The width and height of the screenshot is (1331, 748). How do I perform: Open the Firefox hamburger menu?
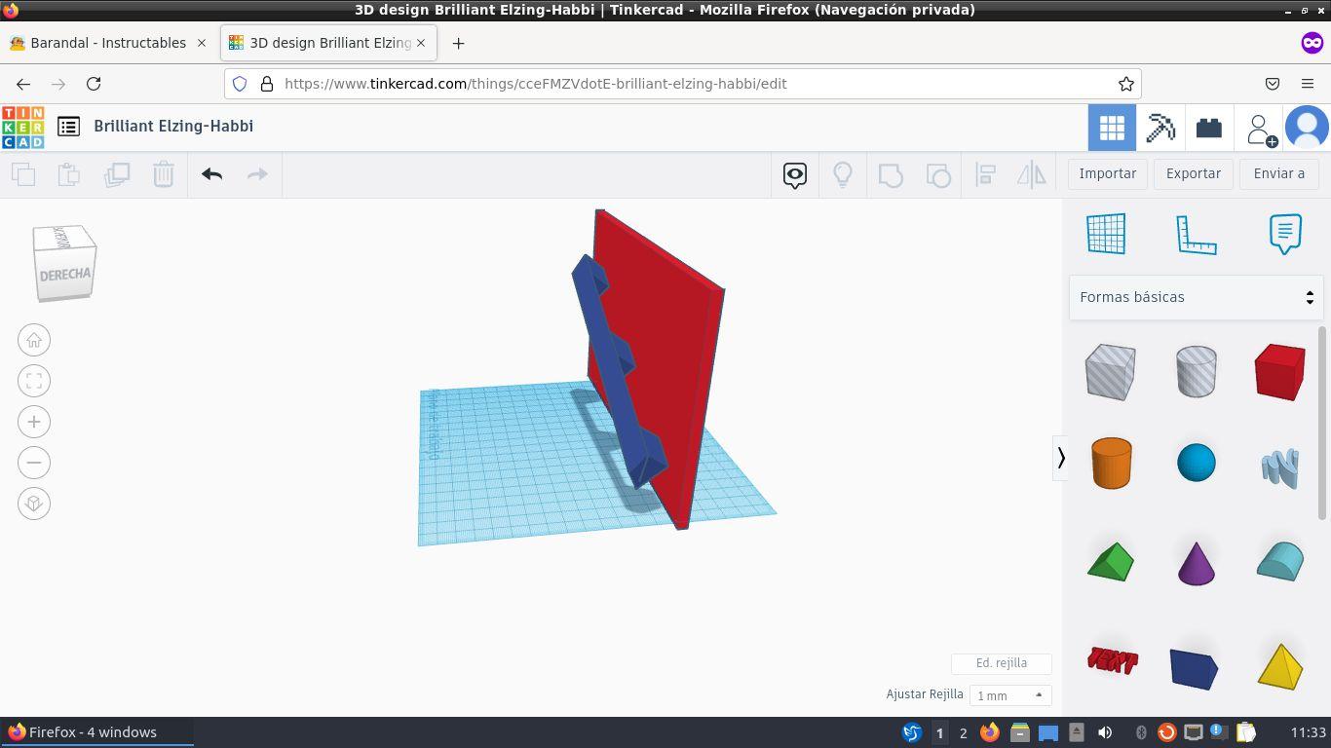click(x=1308, y=84)
